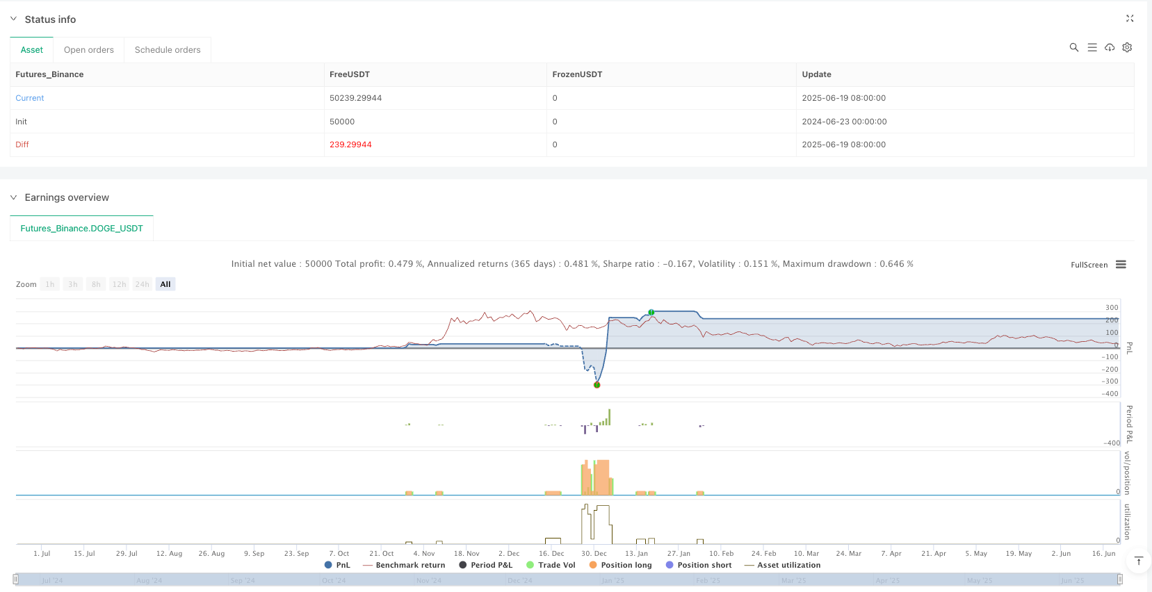Select the Futures_Binance.DOGE_USDT tab
Image resolution: width=1152 pixels, height=592 pixels.
[x=81, y=229]
